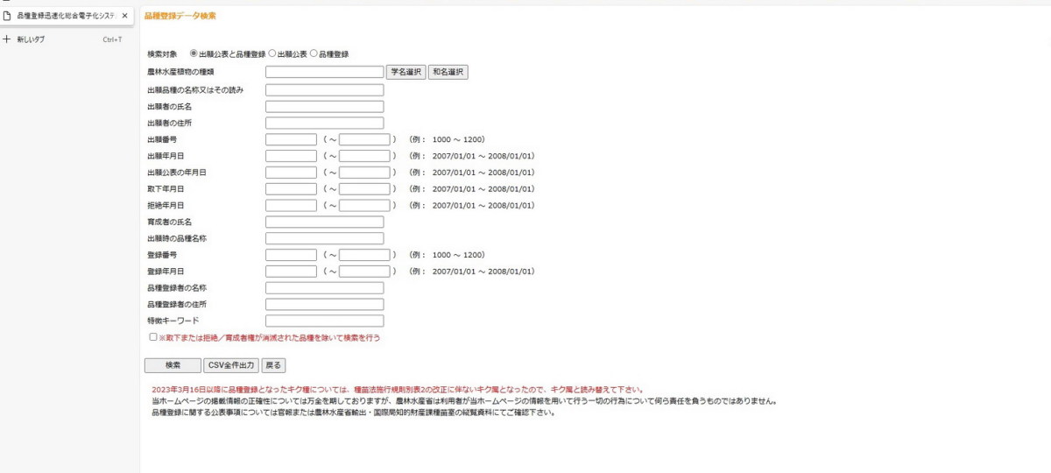Click the 和名選択 button
This screenshot has width=1051, height=473.
point(448,72)
